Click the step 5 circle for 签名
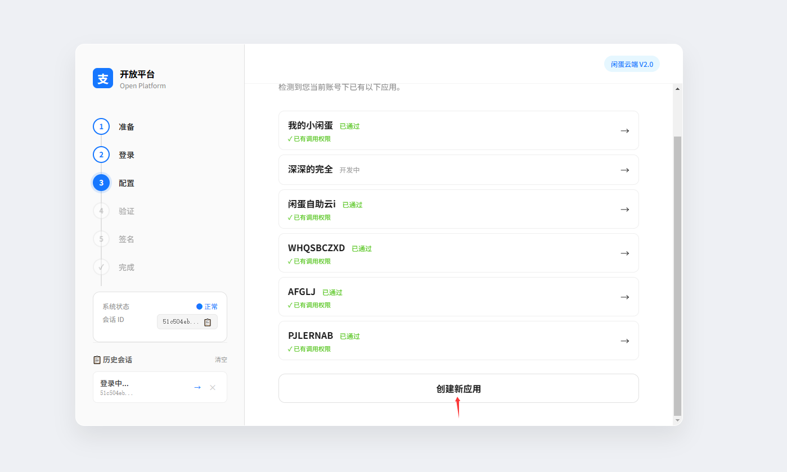 pos(101,239)
